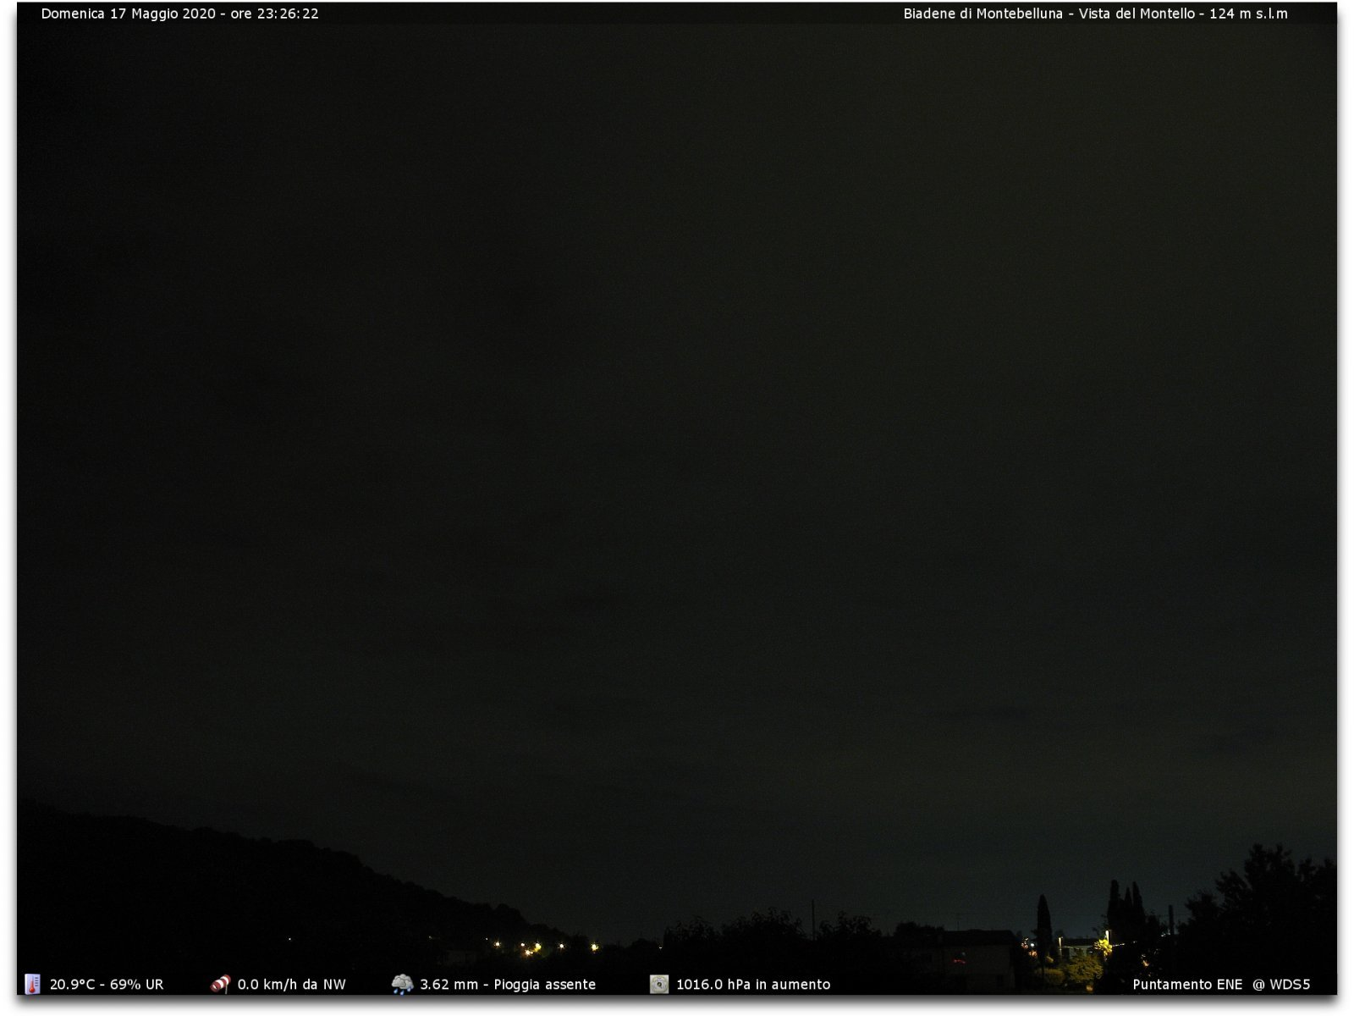This screenshot has width=1354, height=1016.
Task: Click the '@ WDS5' label
Action: [x=1281, y=985]
